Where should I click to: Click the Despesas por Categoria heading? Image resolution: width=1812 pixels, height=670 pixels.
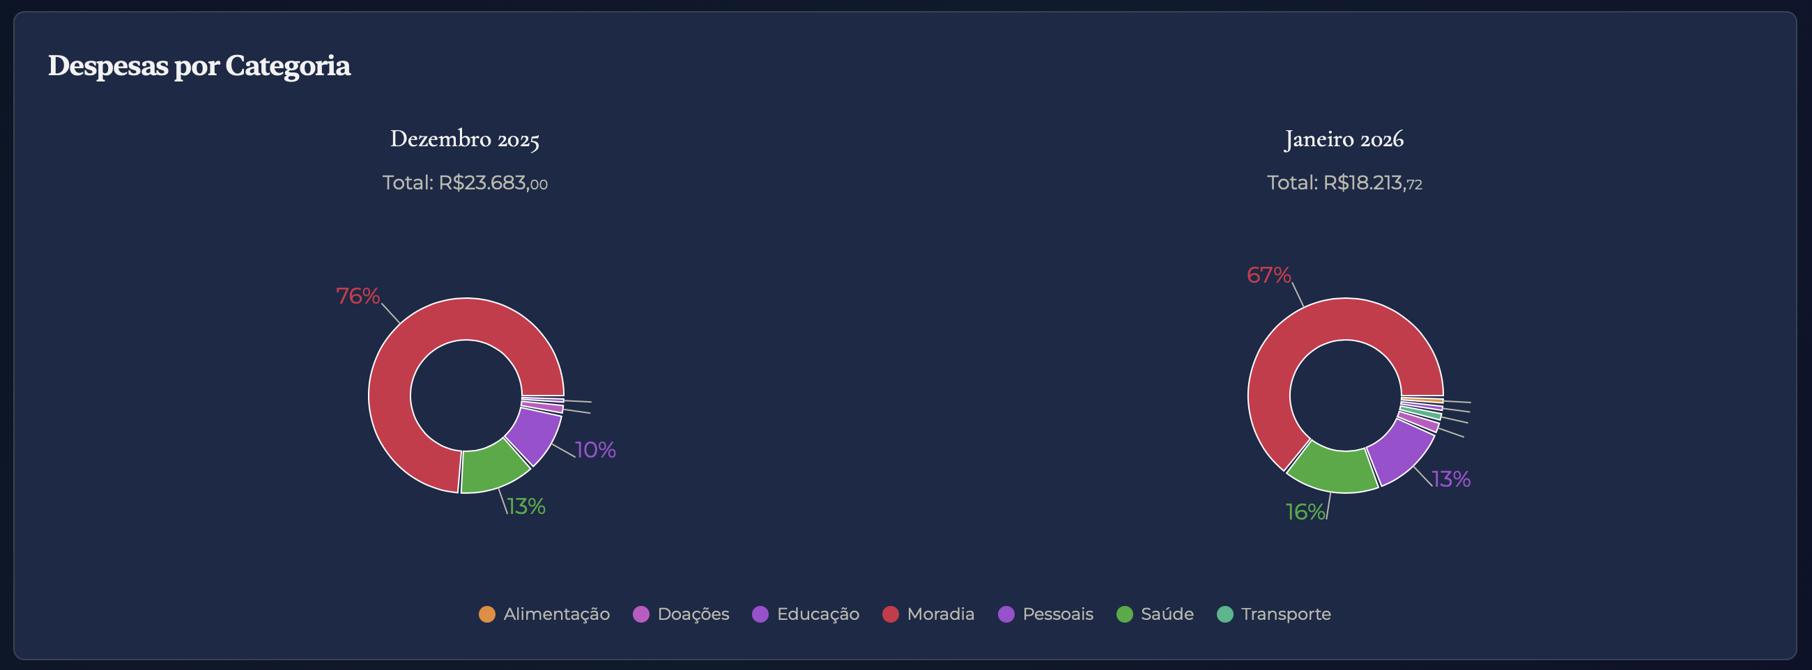click(x=199, y=66)
